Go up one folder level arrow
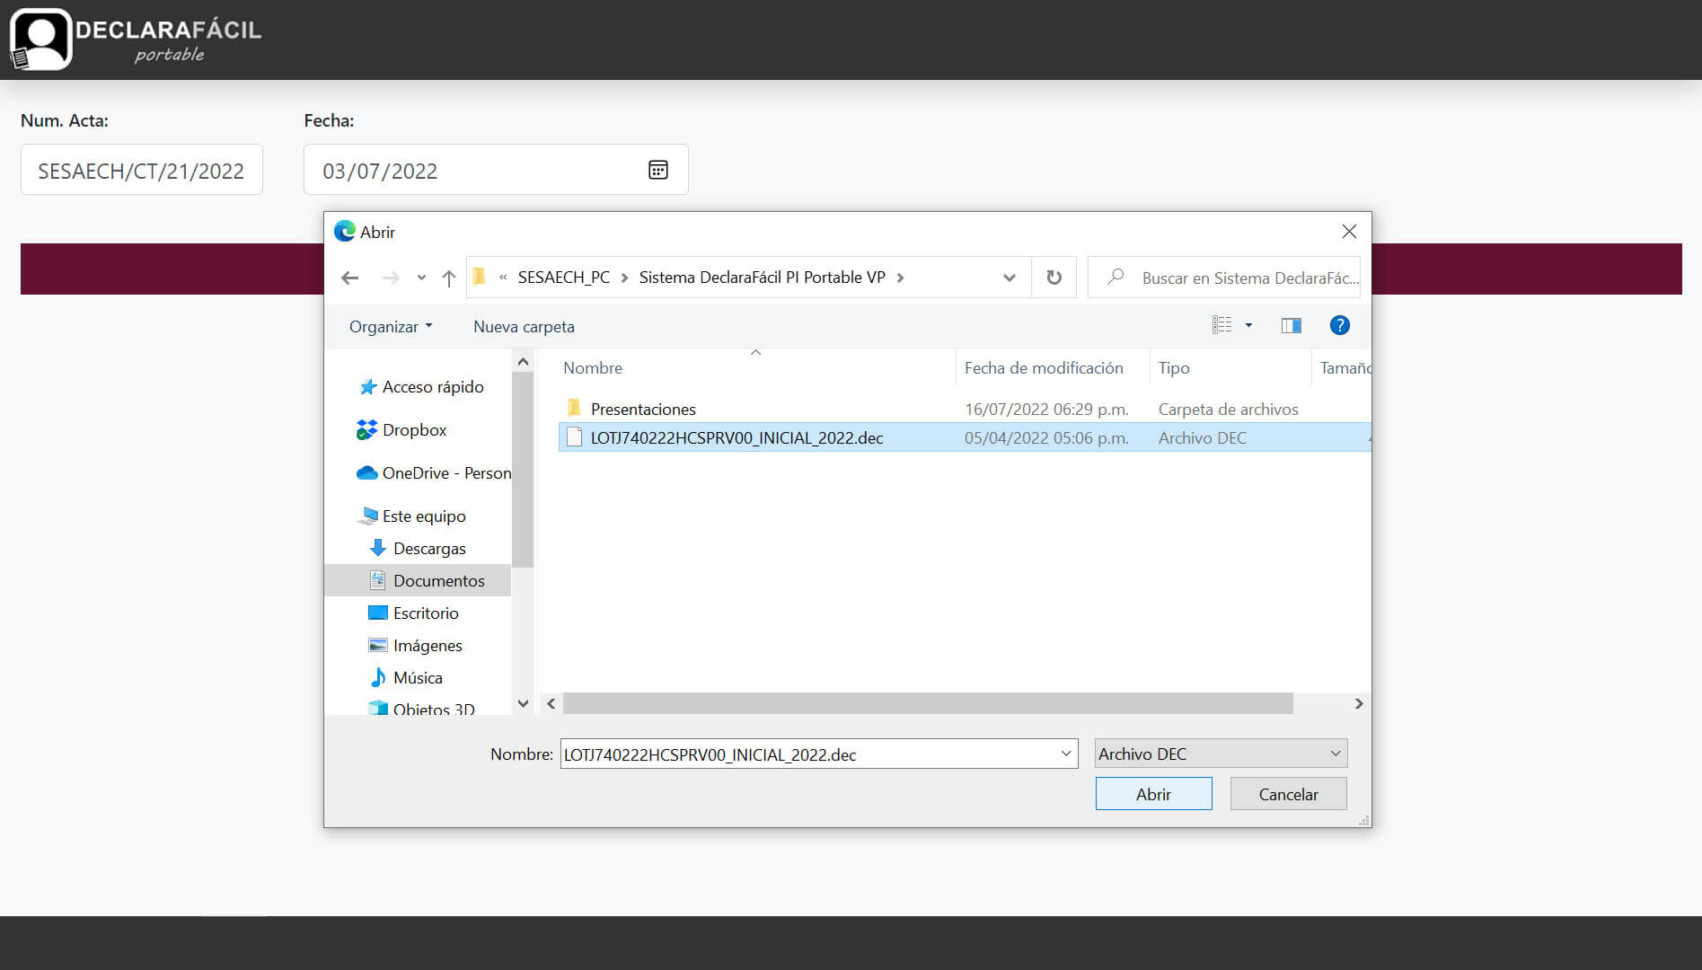The image size is (1702, 970). (449, 278)
